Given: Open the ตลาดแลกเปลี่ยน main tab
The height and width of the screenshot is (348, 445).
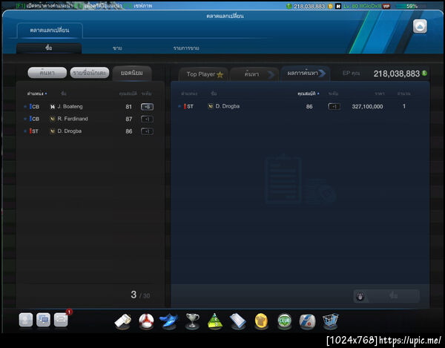Looking at the screenshot, I should (x=50, y=30).
